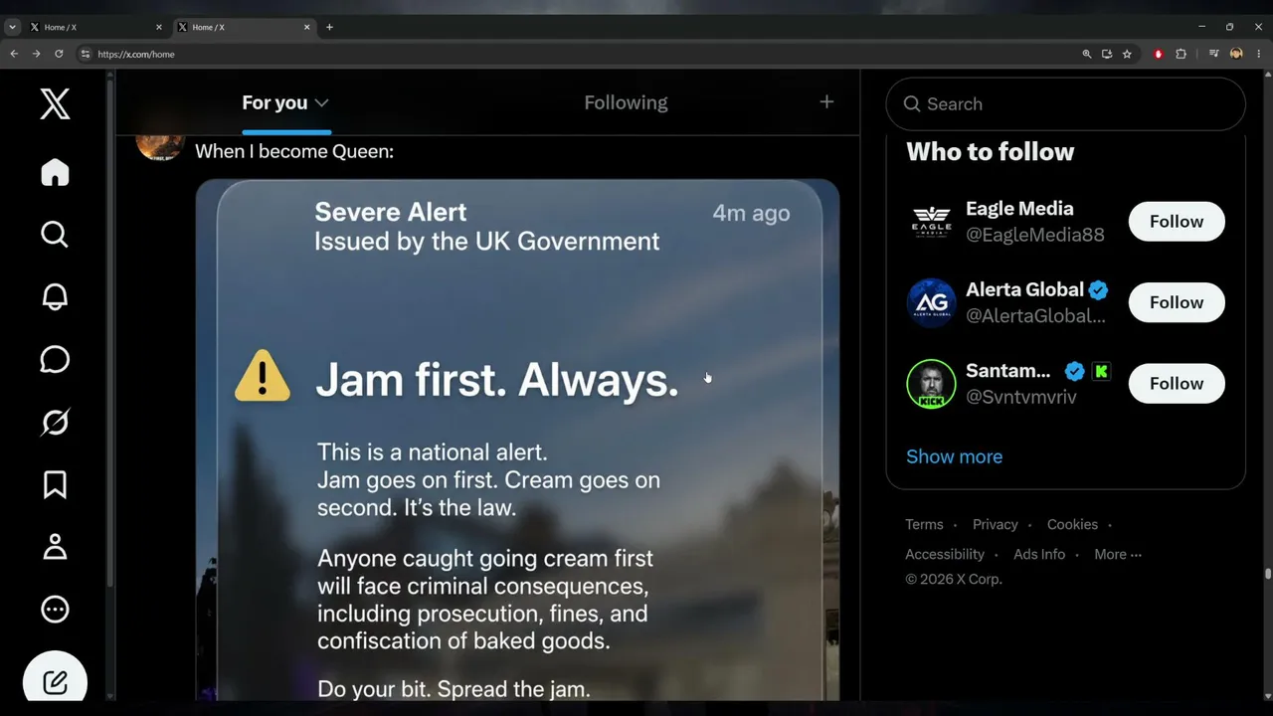The image size is (1273, 716).
Task: Close the second Home / X browser tab
Action: 307,27
